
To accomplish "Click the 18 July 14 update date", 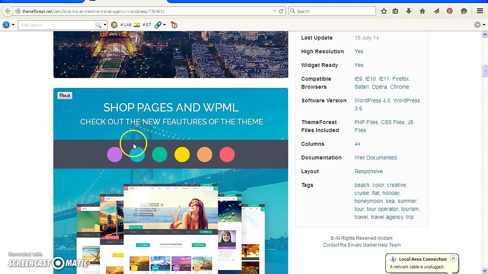I will tap(367, 38).
